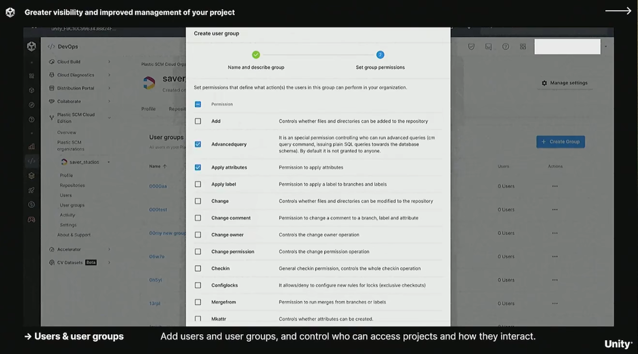
Task: Open About & Support in the sidebar
Action: 74,235
